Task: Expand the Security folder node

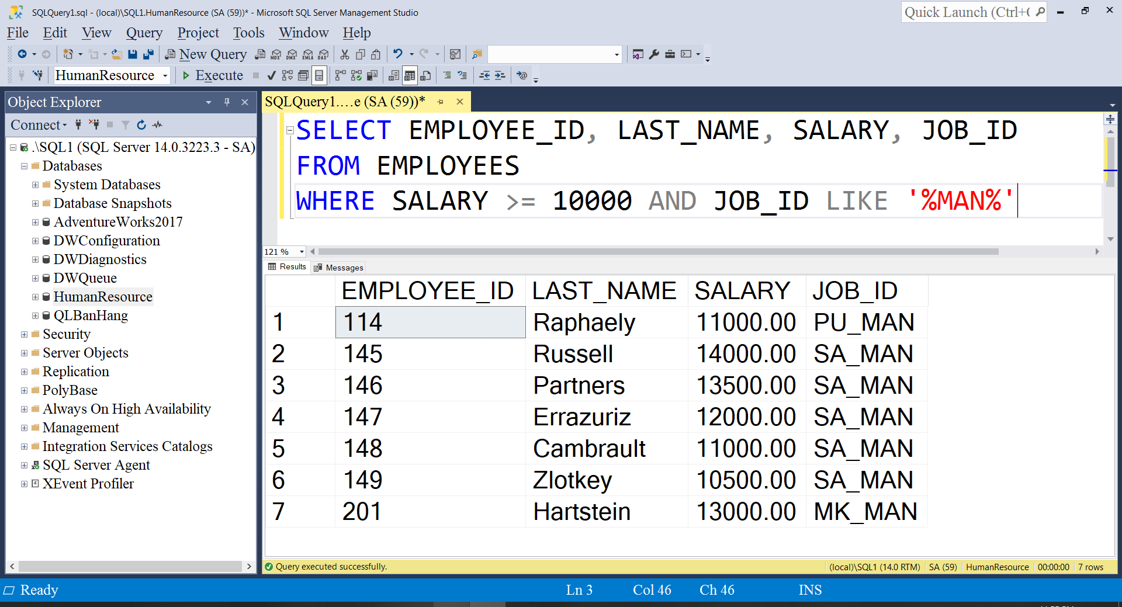Action: (24, 334)
